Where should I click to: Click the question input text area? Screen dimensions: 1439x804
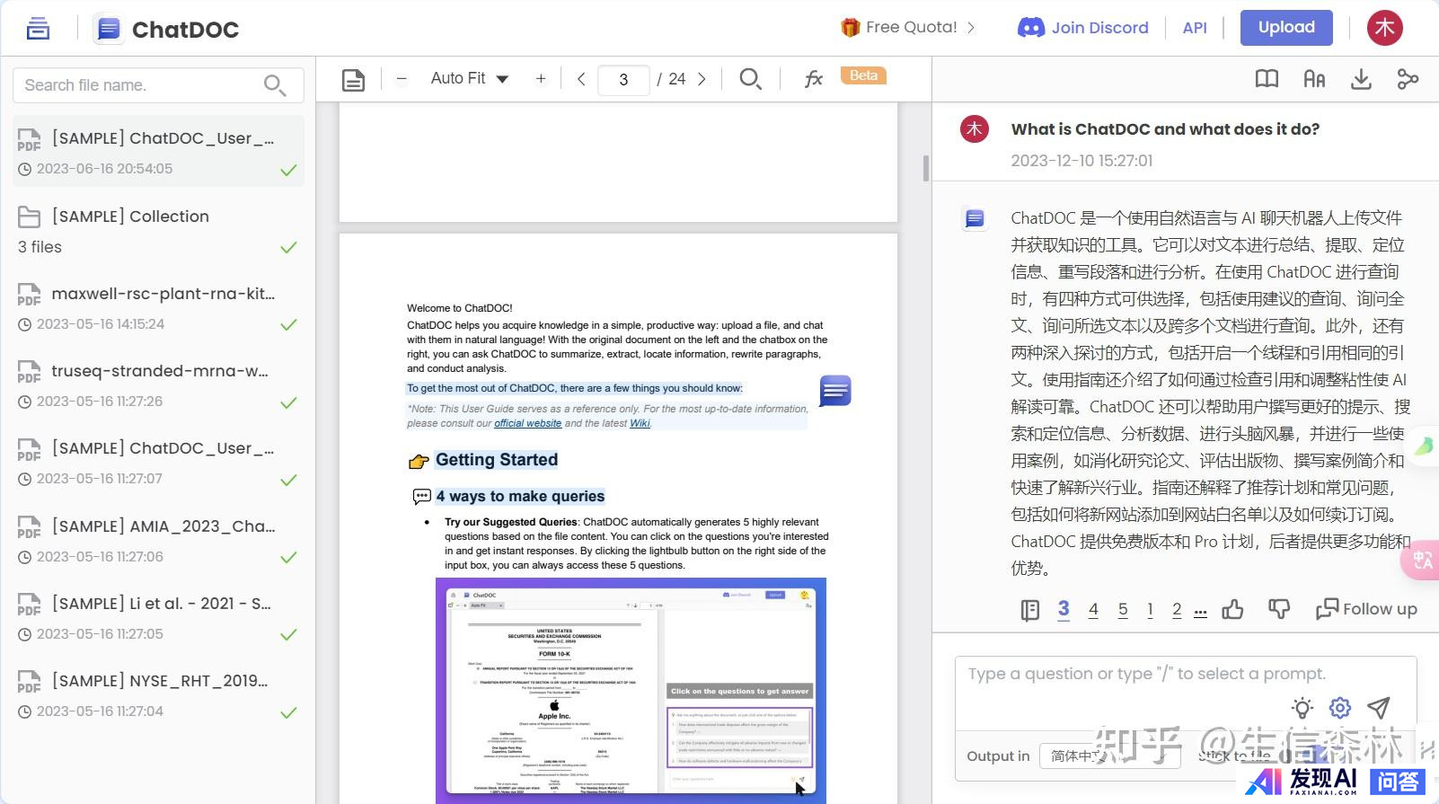point(1186,675)
